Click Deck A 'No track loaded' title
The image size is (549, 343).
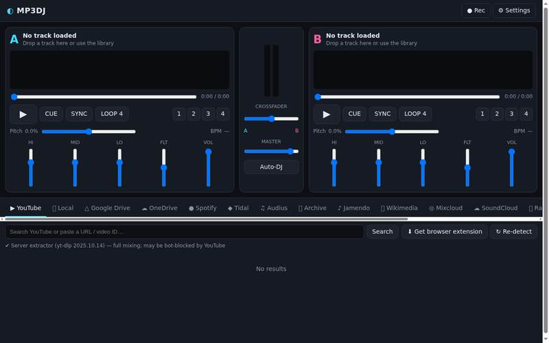[x=49, y=36]
